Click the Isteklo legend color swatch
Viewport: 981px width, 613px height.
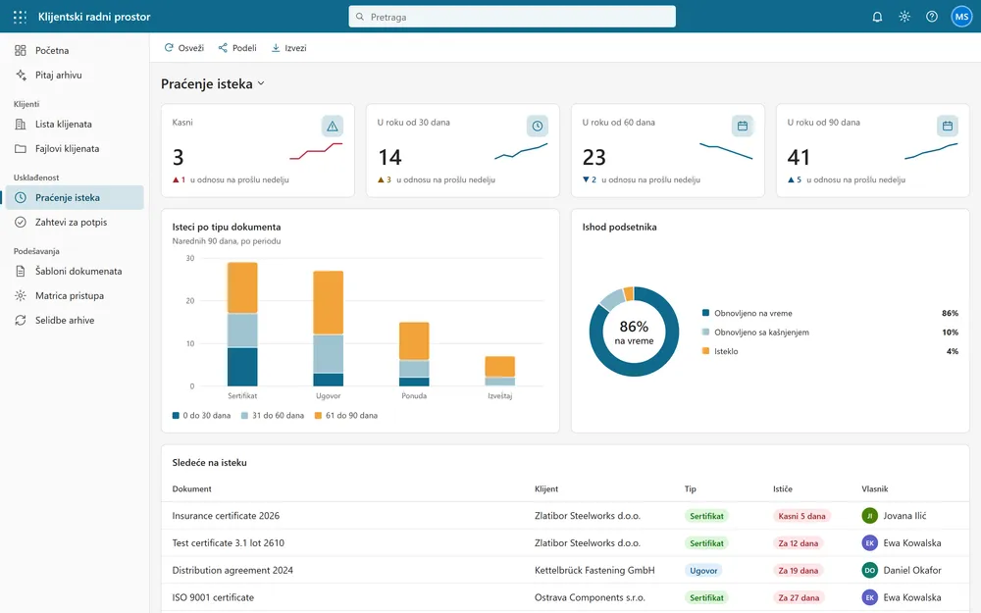click(x=705, y=351)
